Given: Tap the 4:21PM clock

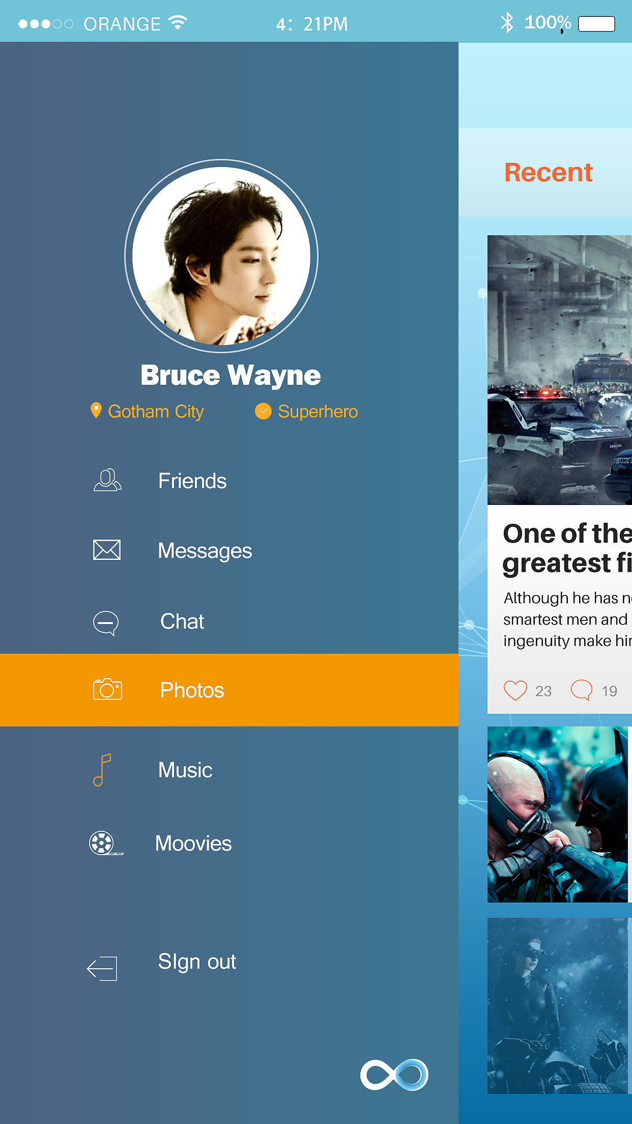Looking at the screenshot, I should tap(312, 24).
